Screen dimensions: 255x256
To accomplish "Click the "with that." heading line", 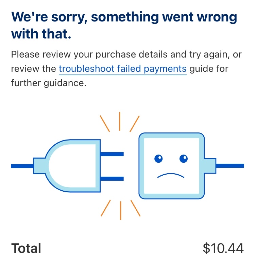I will pyautogui.click(x=41, y=34).
